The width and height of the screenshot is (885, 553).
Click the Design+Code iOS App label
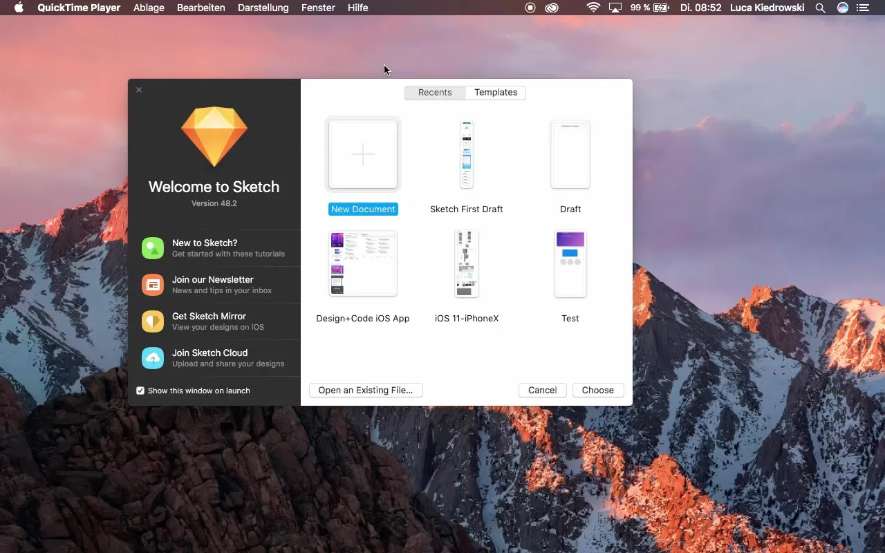tap(363, 319)
